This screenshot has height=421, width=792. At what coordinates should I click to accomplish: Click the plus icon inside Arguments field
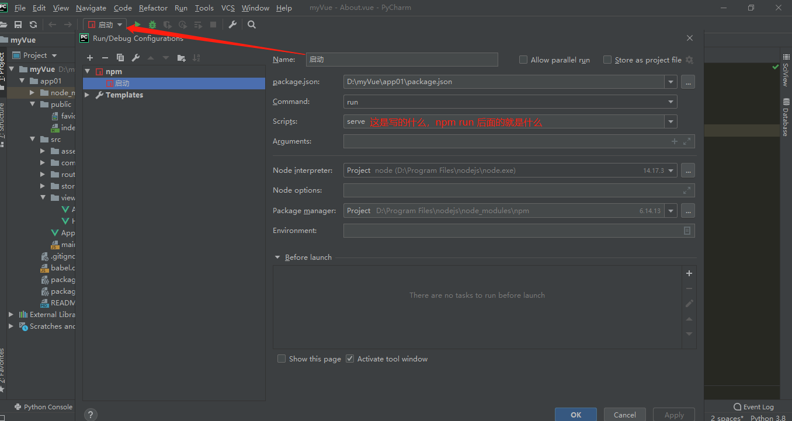point(675,141)
